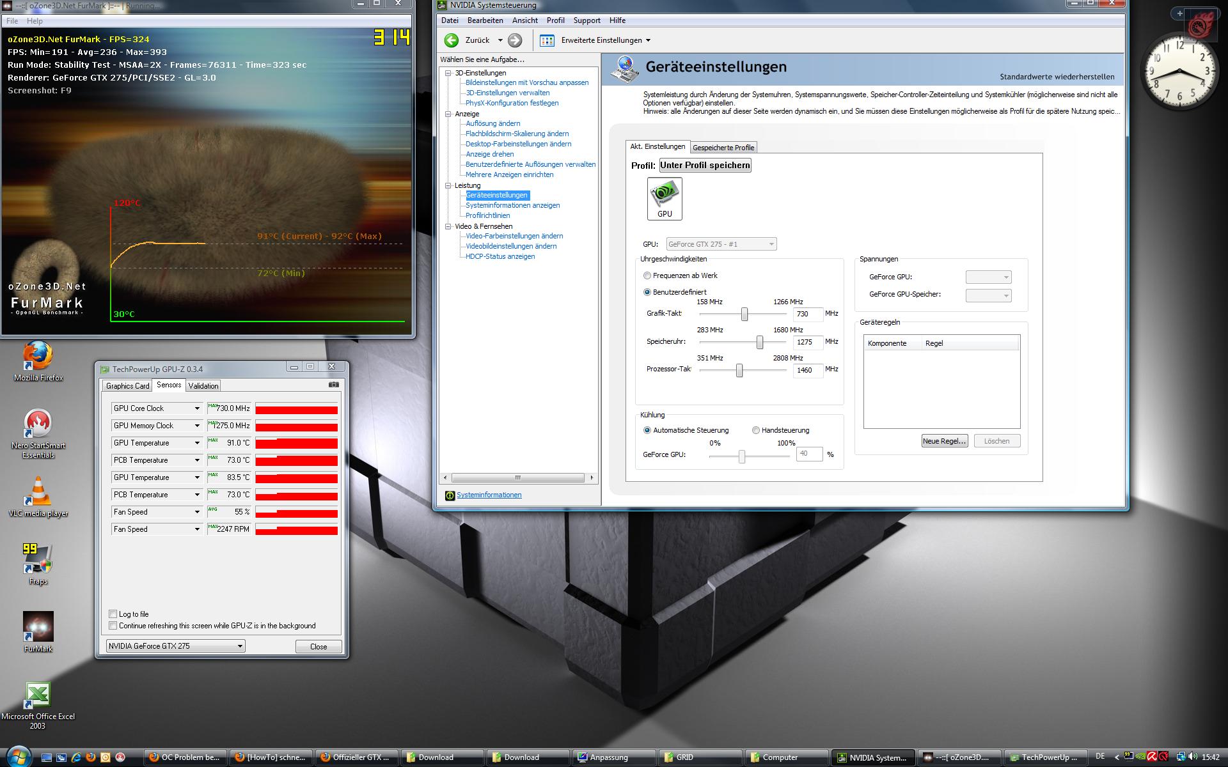Open NVIDIA GeForce GTX 275 device dropdown
1228x767 pixels.
(240, 646)
